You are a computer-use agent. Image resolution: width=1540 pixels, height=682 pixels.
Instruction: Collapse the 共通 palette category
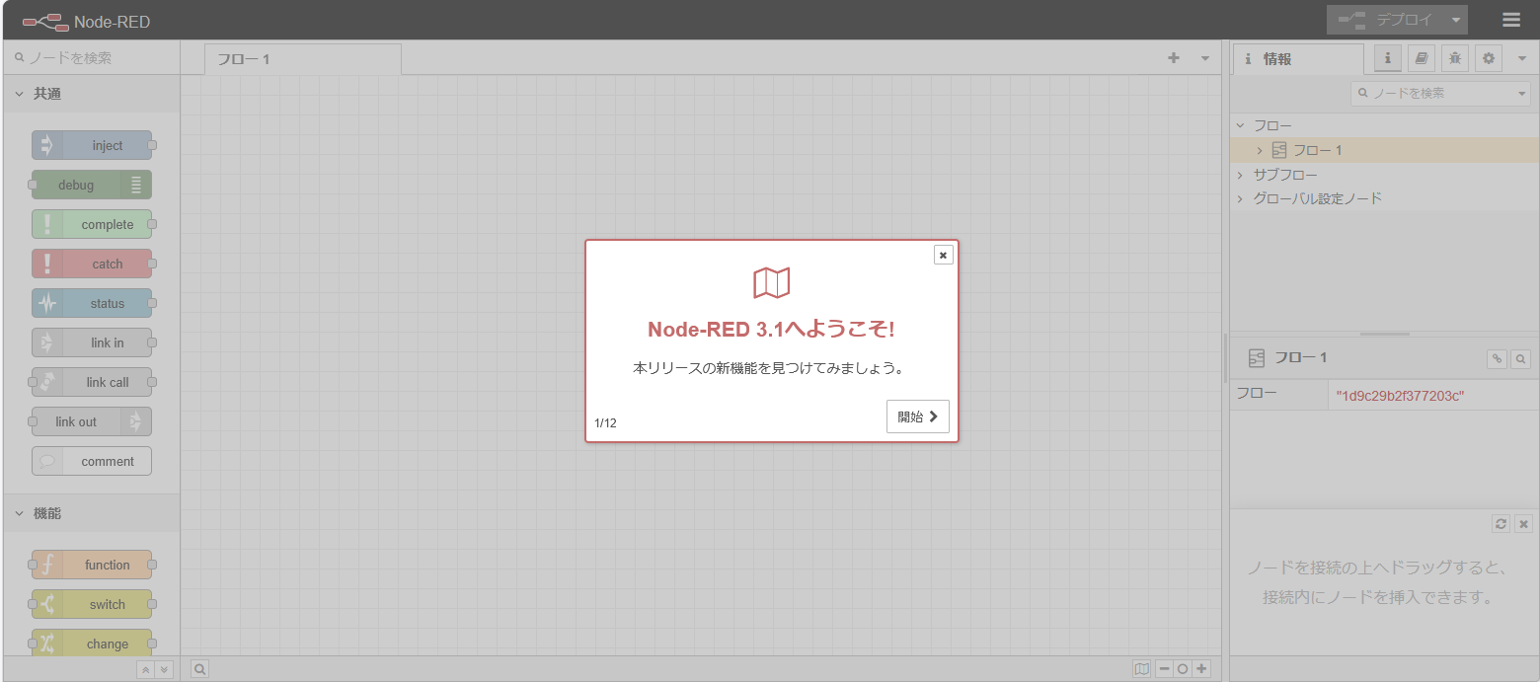click(91, 94)
